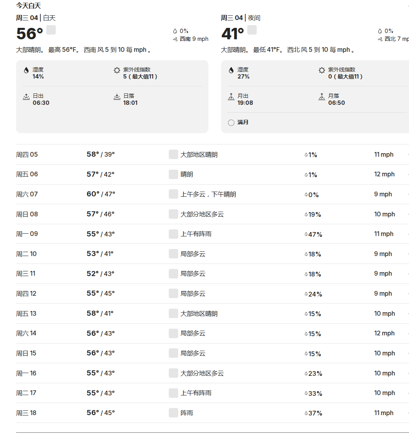The height and width of the screenshot is (441, 409).
Task: Select the Wednesday 04 night panel heading
Action: tap(241, 18)
